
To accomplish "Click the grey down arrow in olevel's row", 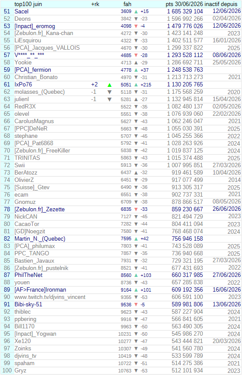I will pyautogui.click(x=136, y=114).
